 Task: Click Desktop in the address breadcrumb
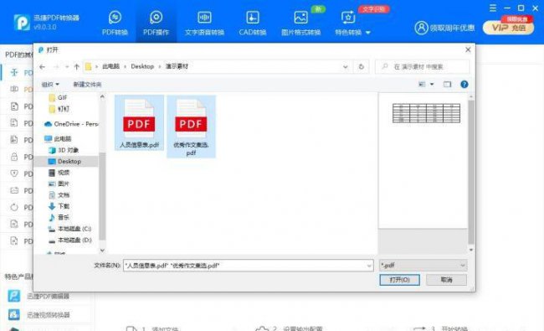click(142, 66)
